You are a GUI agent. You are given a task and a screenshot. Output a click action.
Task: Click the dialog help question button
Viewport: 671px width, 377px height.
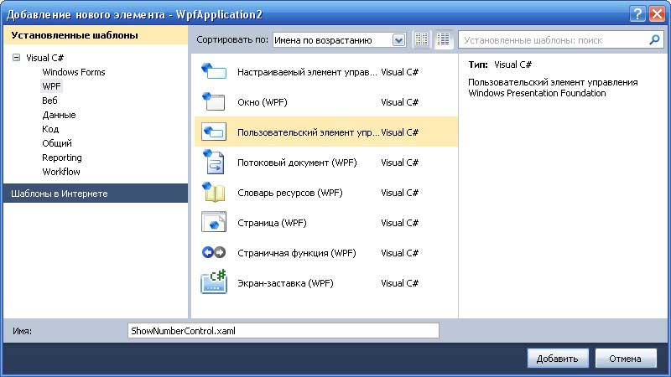click(638, 13)
